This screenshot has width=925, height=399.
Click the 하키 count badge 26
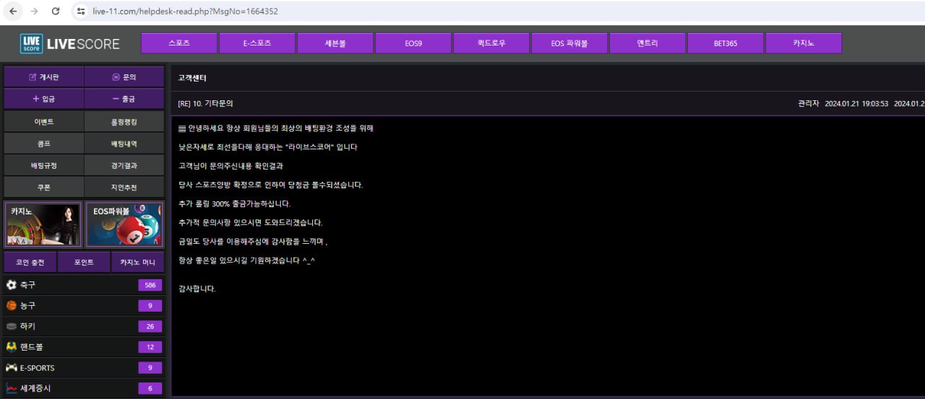[150, 326]
